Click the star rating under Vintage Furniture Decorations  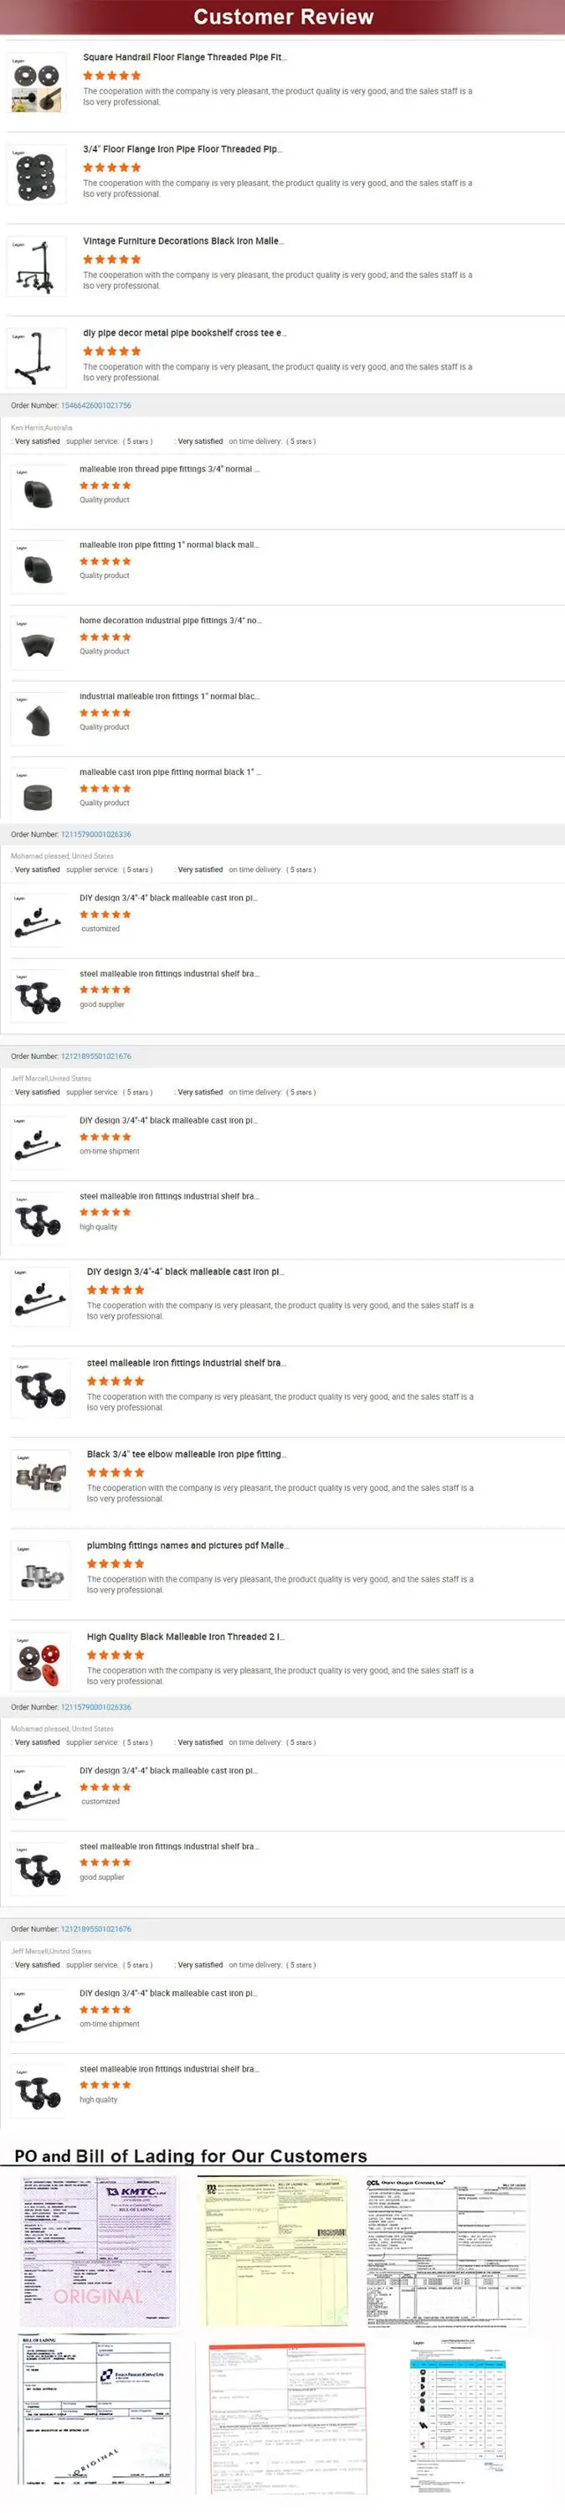(111, 260)
